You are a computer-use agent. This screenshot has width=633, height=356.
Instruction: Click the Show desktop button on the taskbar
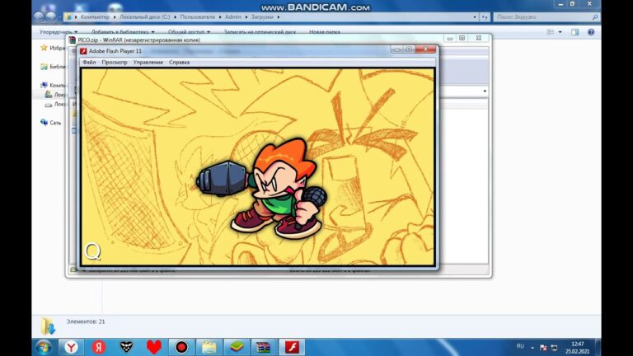pos(598,347)
